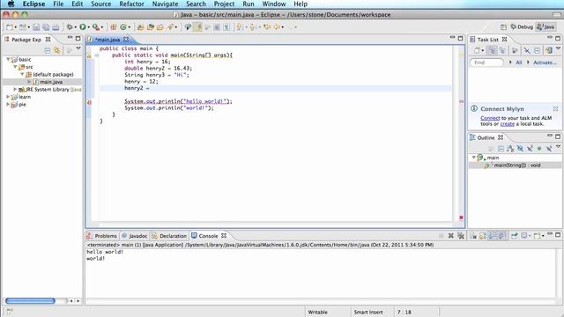Save the file using the Save toolbar icon
This screenshot has width=564, height=317.
point(36,27)
